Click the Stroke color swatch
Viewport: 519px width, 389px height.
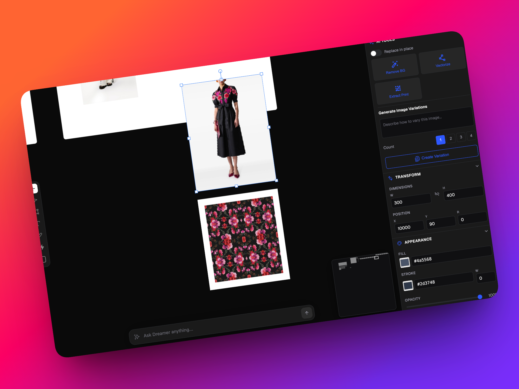408,286
